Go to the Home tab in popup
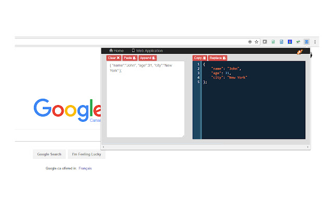The height and width of the screenshot is (209, 334). [116, 51]
